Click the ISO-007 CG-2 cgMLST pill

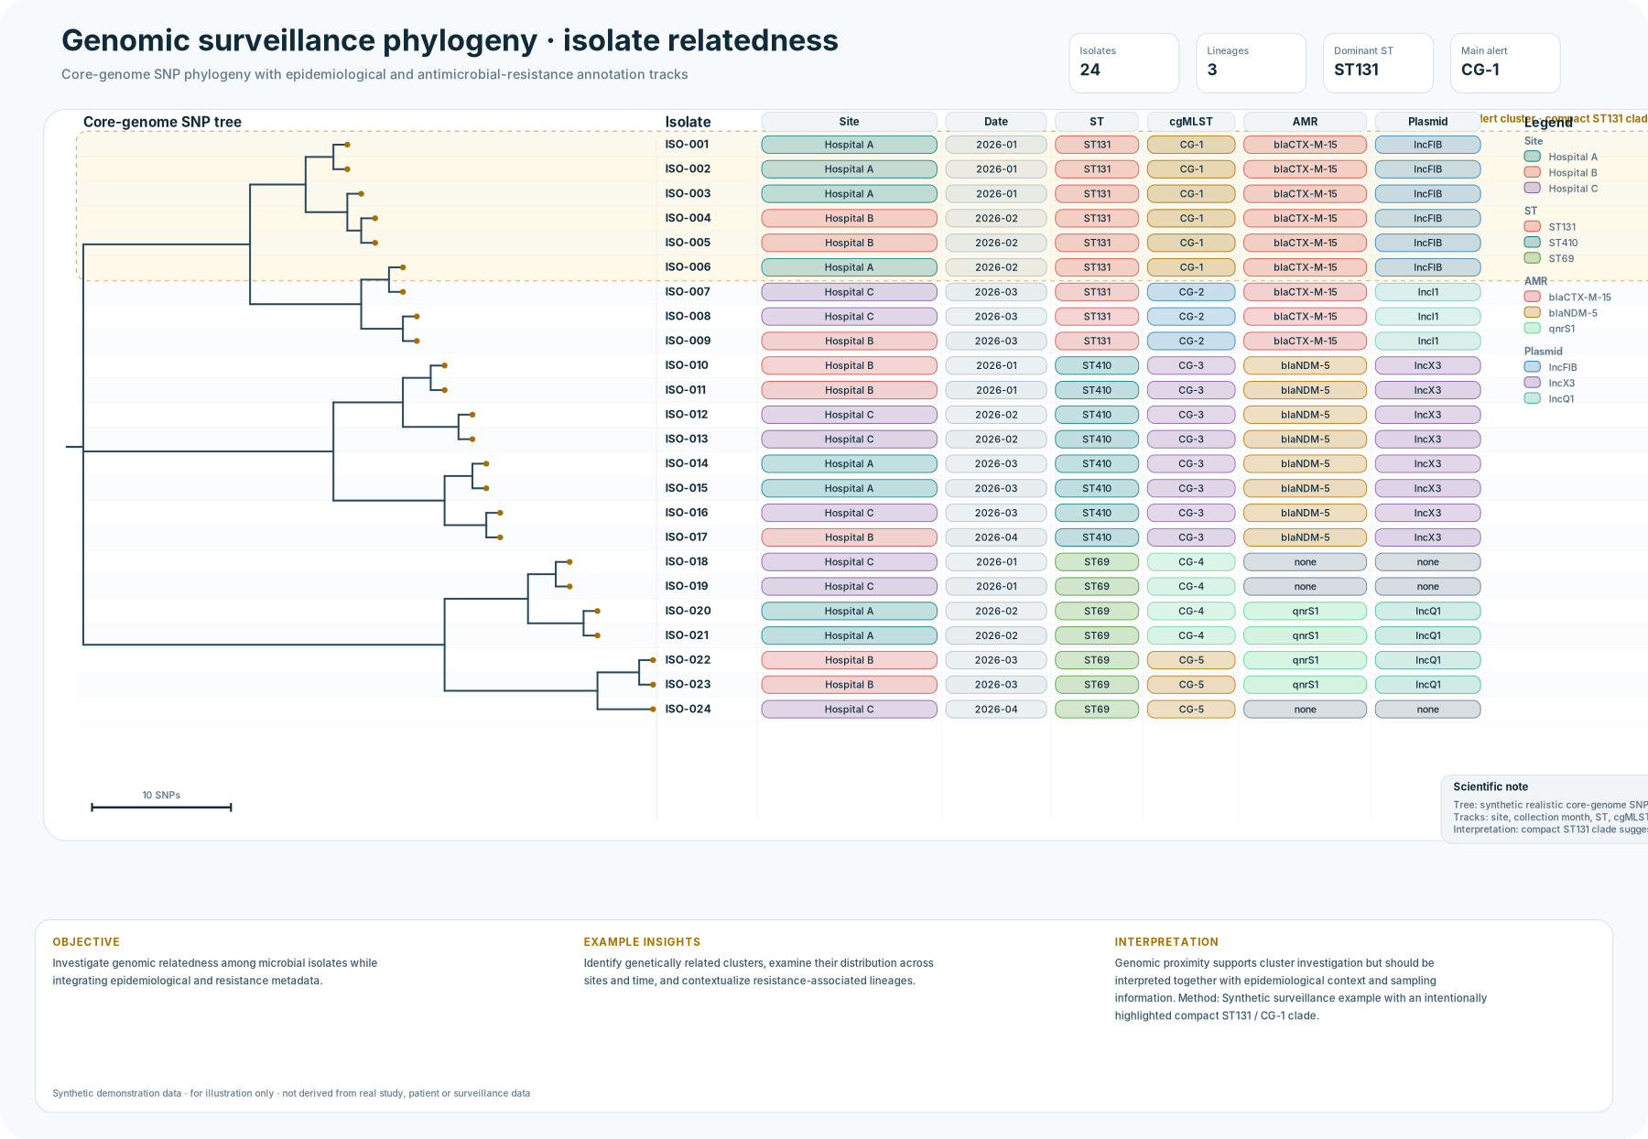coord(1191,292)
